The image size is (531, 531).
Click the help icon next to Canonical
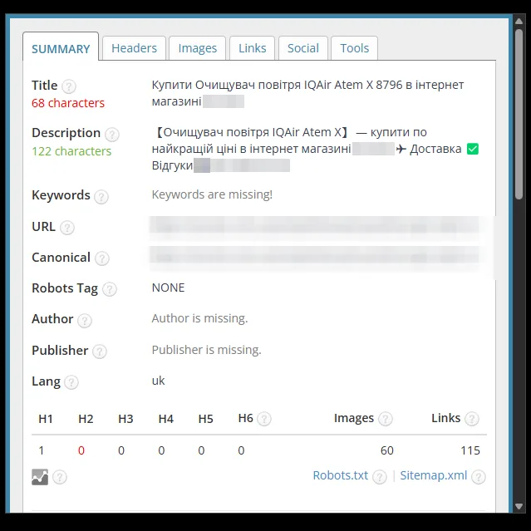point(102,258)
